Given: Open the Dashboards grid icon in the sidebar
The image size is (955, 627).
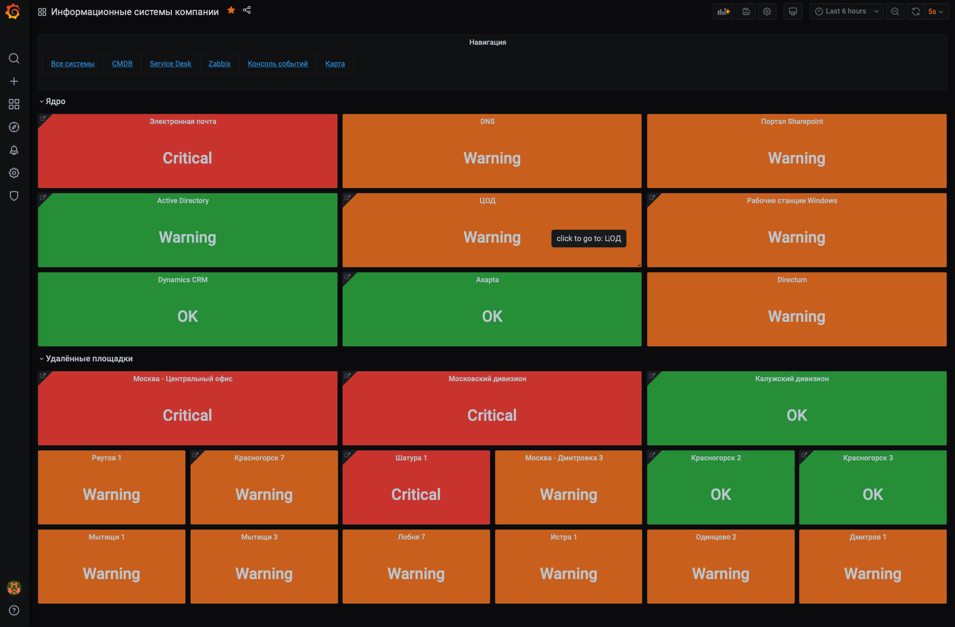Looking at the screenshot, I should pos(14,104).
